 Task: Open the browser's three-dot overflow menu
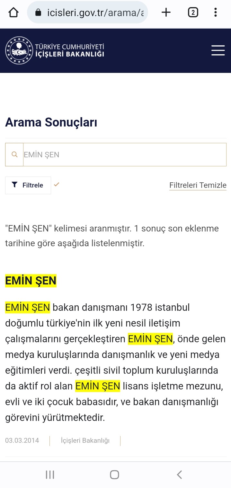(215, 12)
